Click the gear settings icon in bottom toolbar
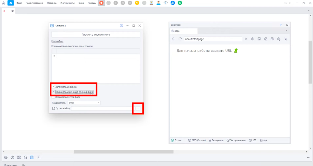The image size is (313, 166). pos(6,157)
